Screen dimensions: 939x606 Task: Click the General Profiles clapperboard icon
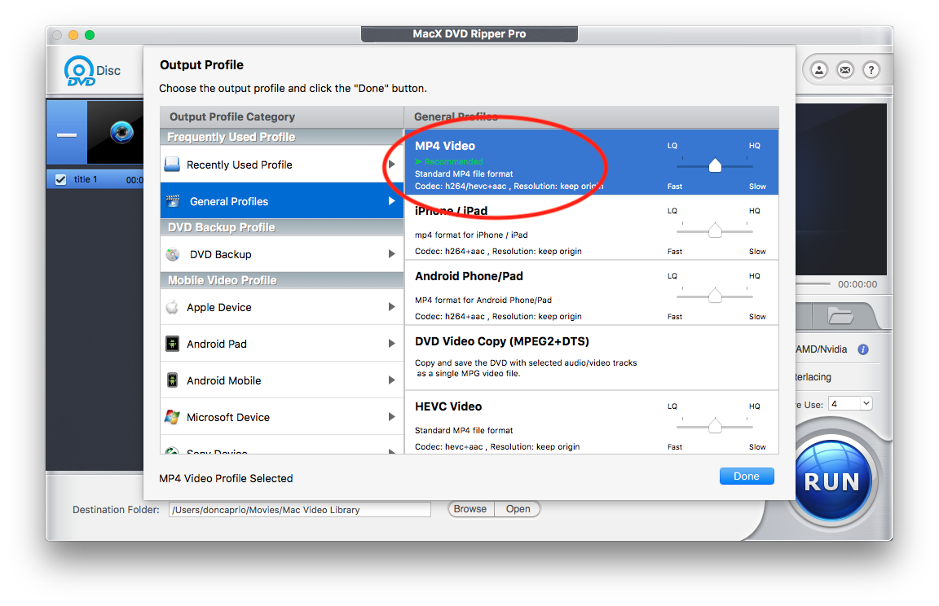[x=173, y=201]
